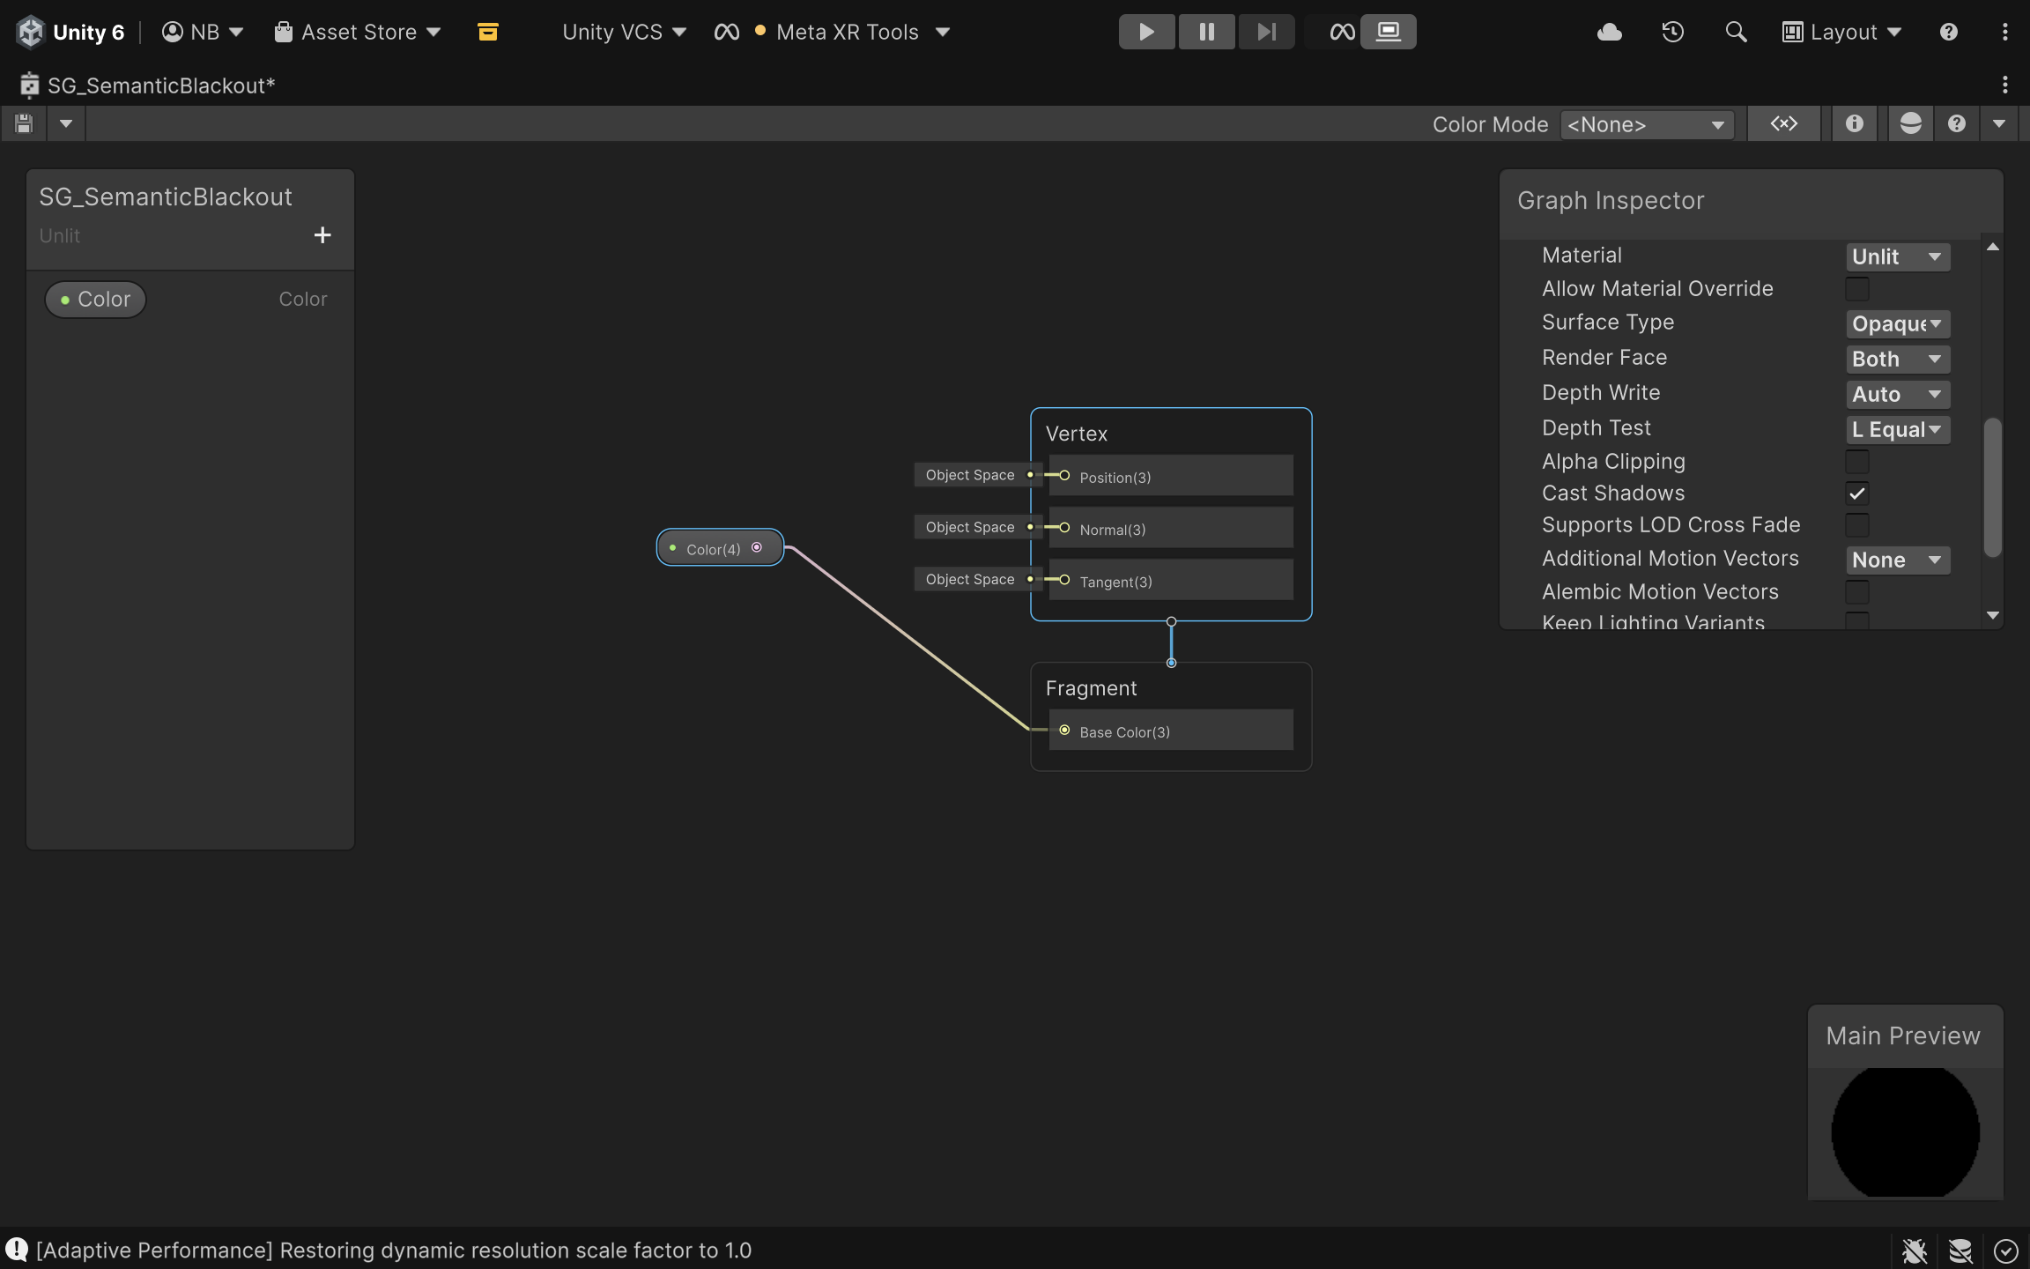Open the Render Face dropdown
This screenshot has height=1269, width=2030.
point(1898,359)
